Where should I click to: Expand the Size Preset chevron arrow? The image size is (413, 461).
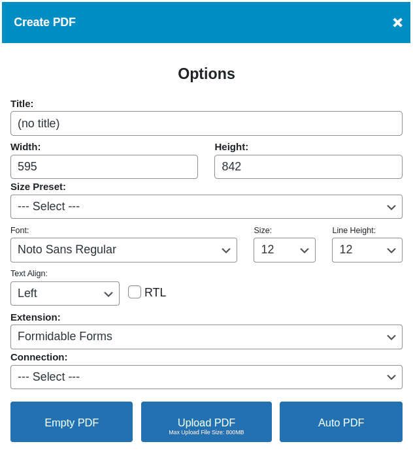pos(391,207)
